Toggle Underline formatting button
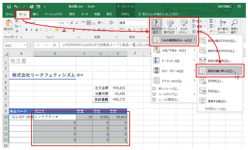248x150 pixels. coord(36,30)
